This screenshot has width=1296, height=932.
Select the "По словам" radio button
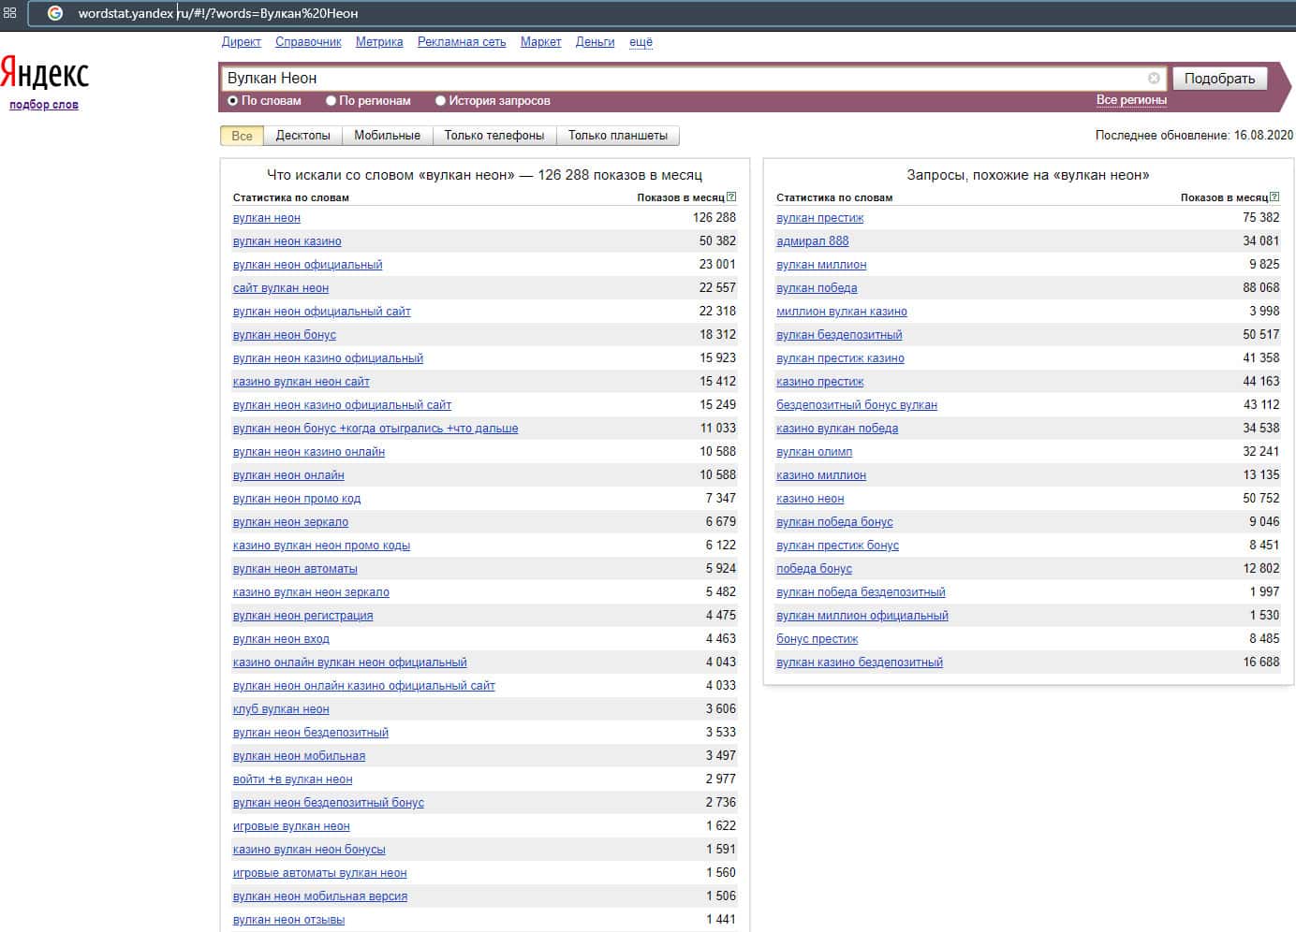(233, 101)
